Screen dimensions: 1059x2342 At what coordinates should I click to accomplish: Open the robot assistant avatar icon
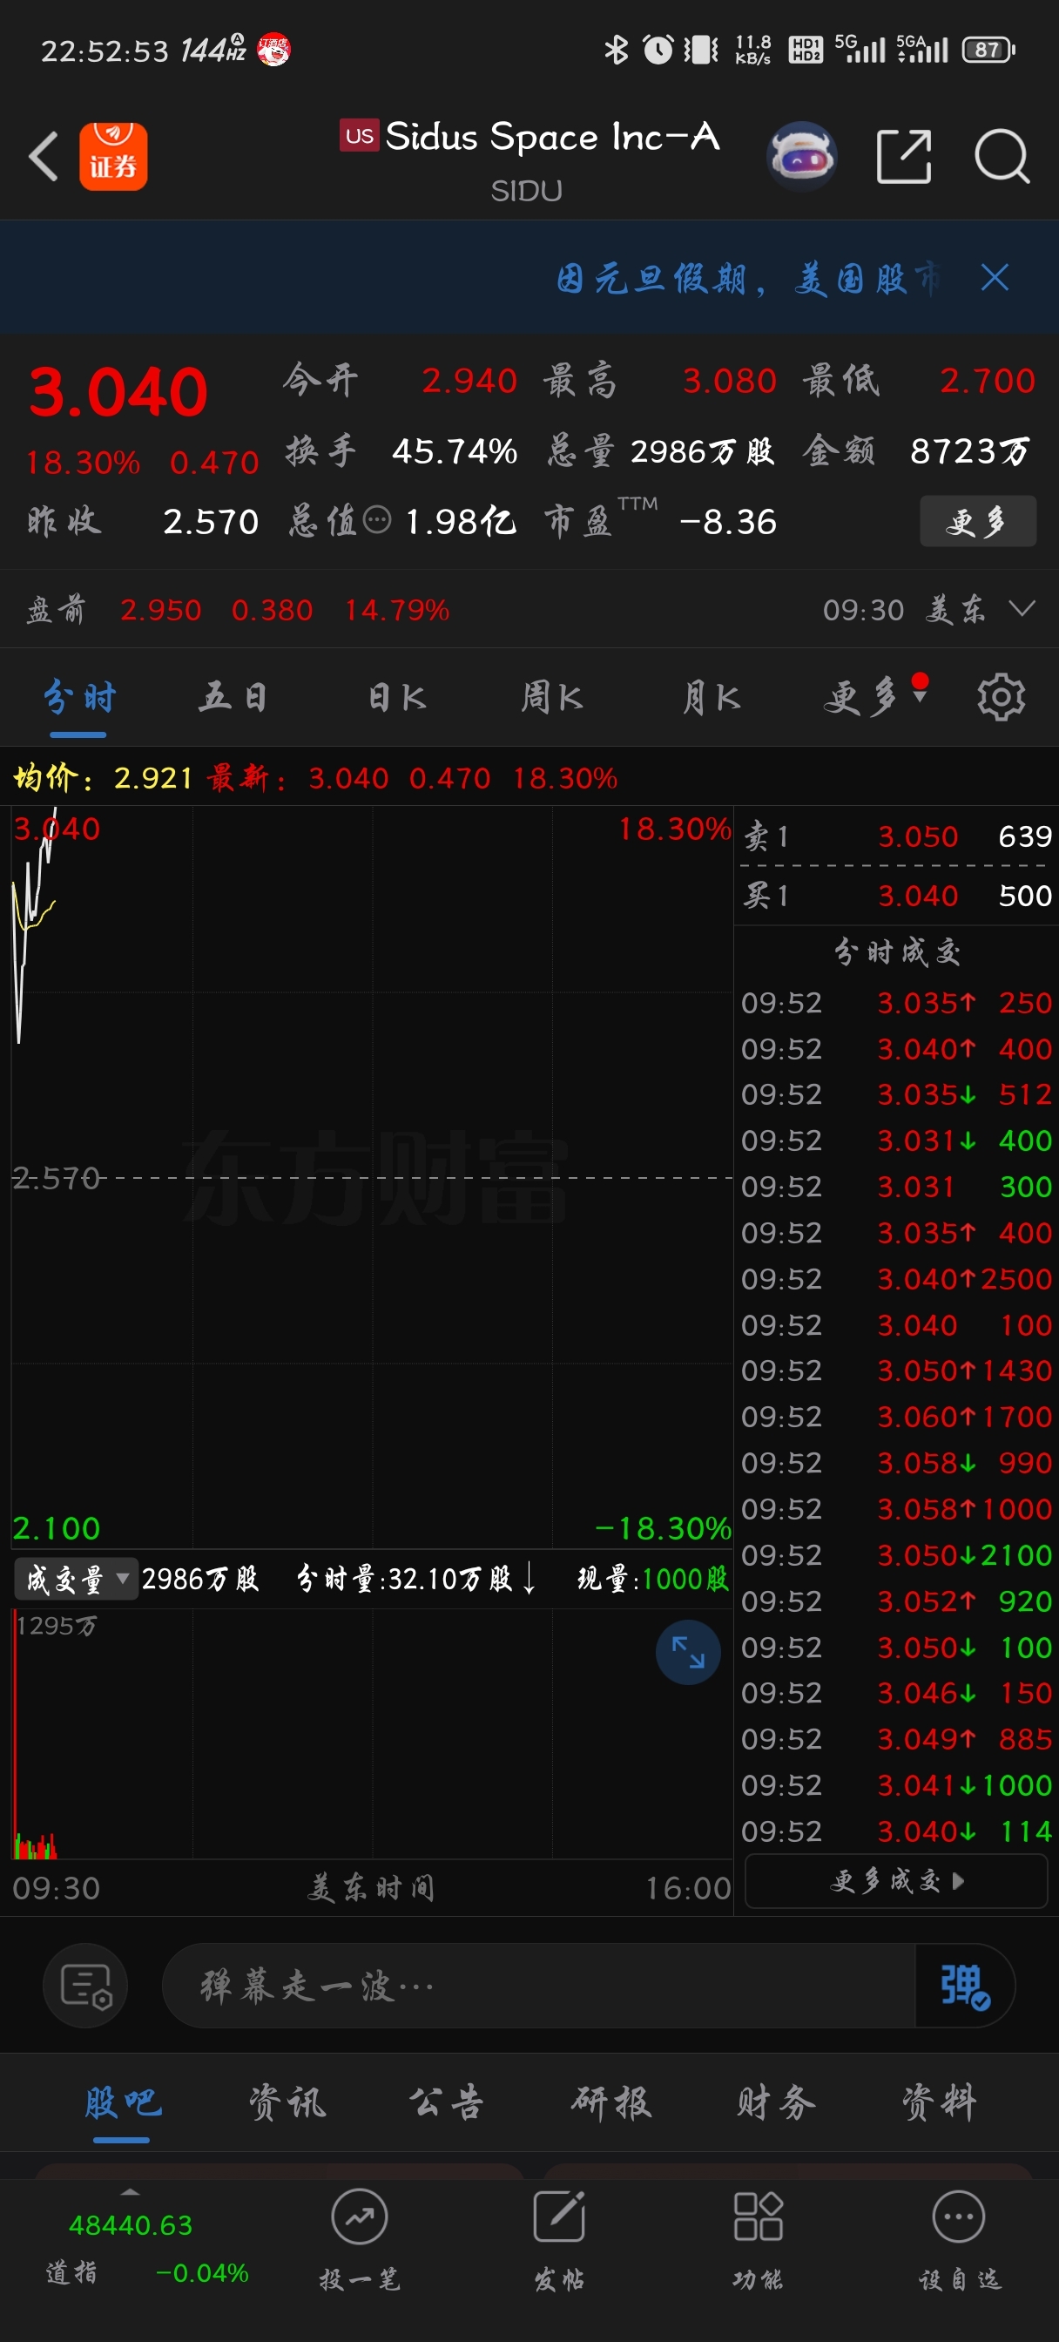pos(802,156)
